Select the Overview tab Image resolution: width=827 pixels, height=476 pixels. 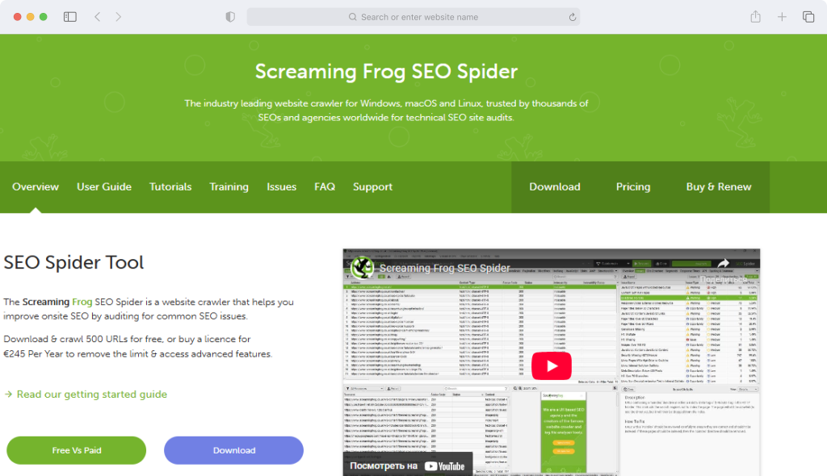pyautogui.click(x=36, y=186)
